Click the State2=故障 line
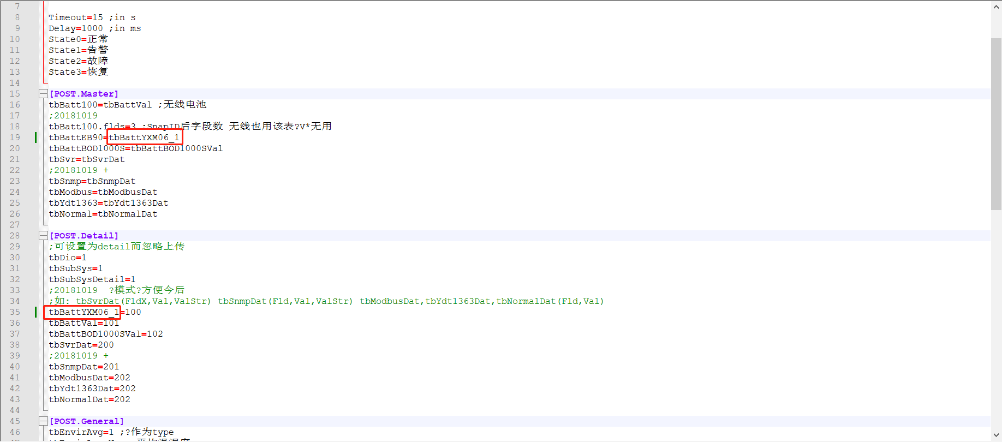Screen dimensions: 1002x442 click(79, 61)
